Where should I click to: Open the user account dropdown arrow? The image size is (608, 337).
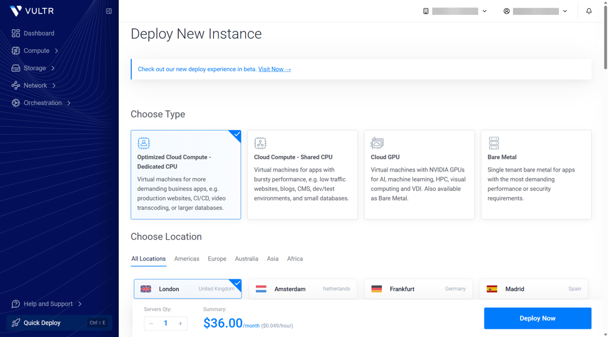click(x=565, y=11)
